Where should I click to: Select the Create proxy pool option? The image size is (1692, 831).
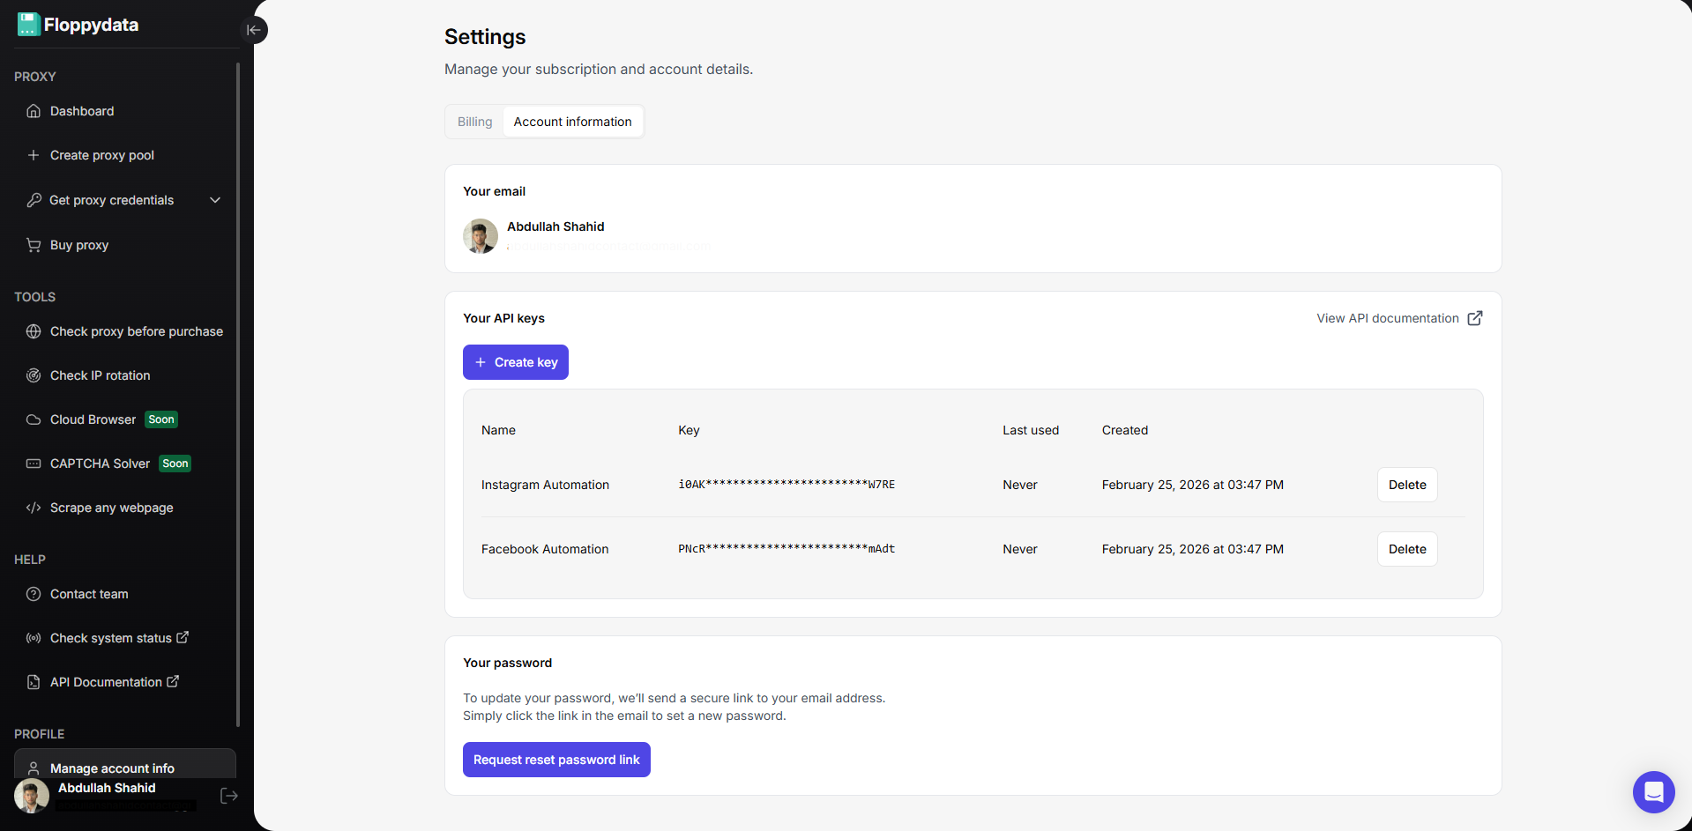coord(101,155)
